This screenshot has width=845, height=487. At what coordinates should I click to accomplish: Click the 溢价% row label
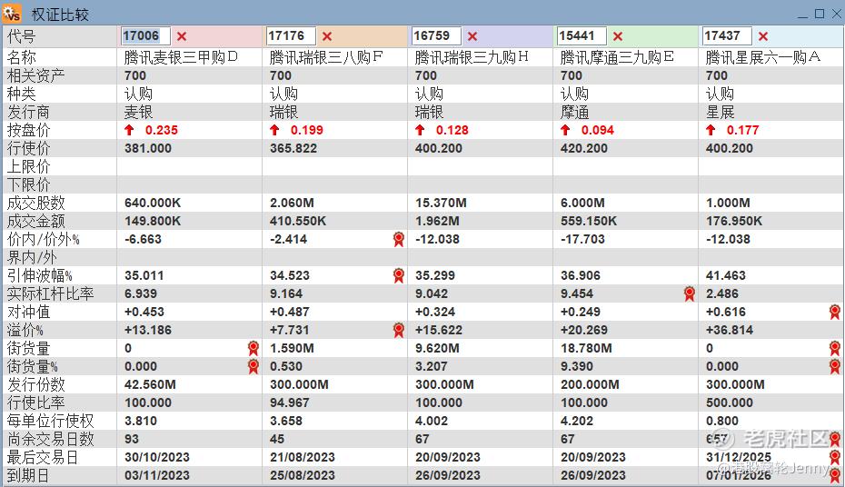point(25,330)
